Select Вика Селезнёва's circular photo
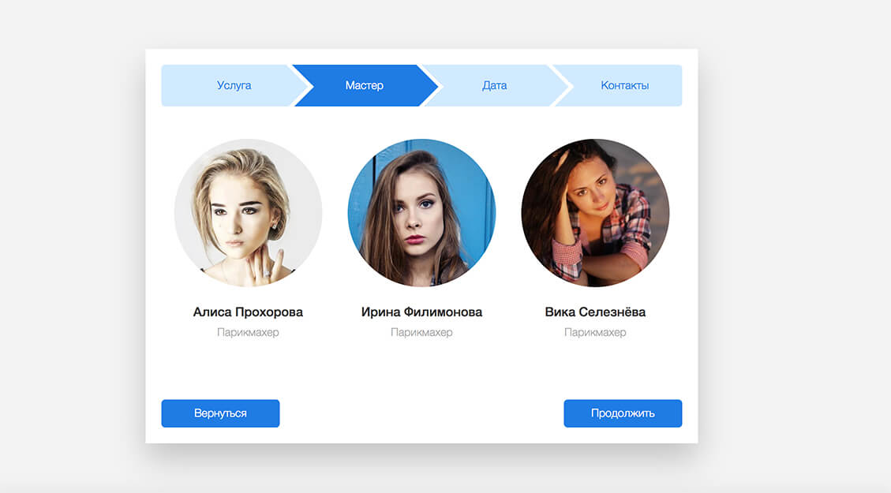891x493 pixels. (x=595, y=212)
